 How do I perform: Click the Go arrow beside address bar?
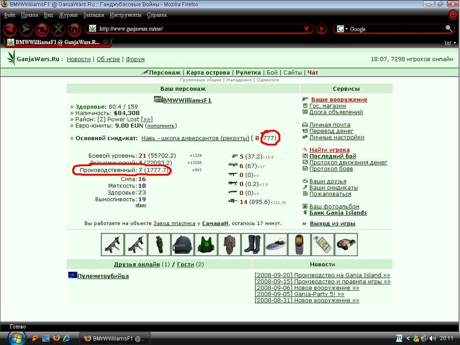[322, 29]
